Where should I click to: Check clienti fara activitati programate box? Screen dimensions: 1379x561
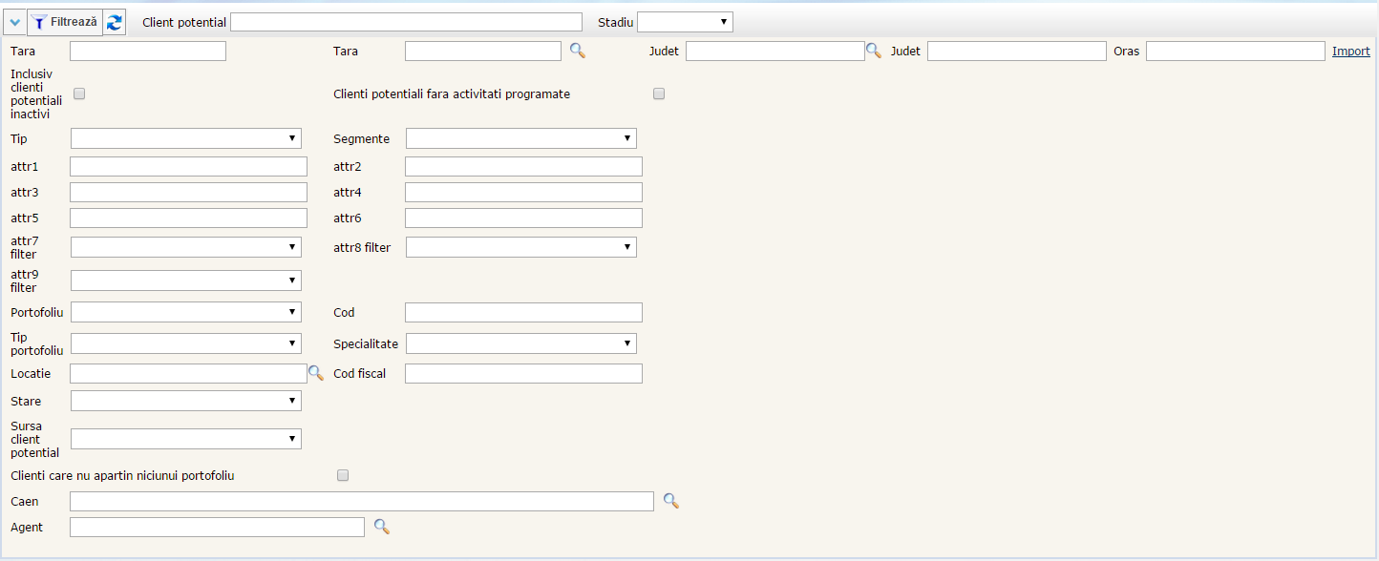click(659, 93)
